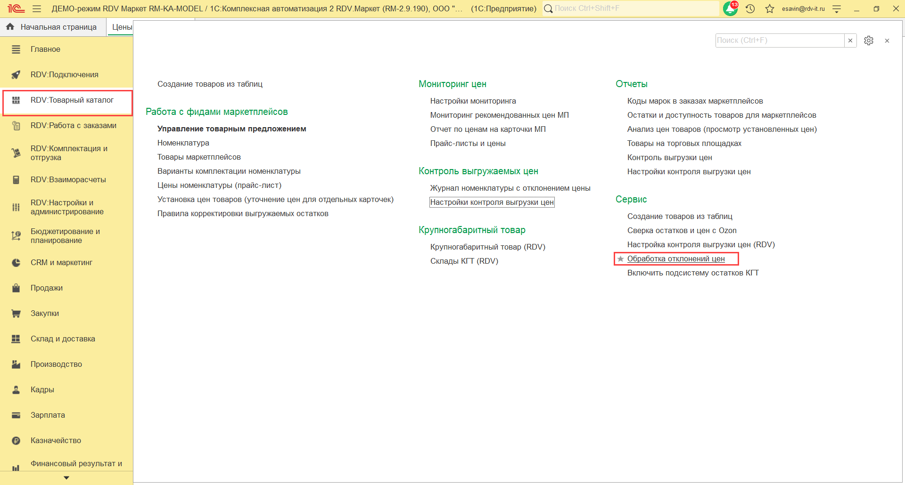Open the history clock icon
This screenshot has height=485, width=905.
tap(750, 8)
